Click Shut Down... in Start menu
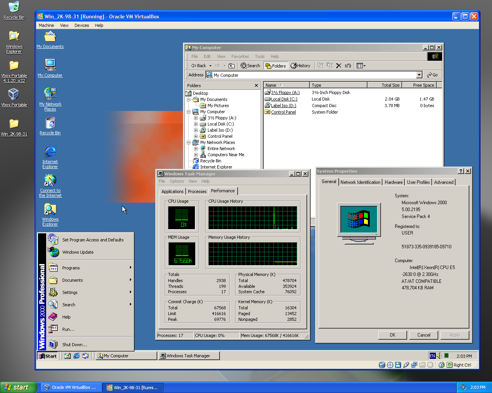This screenshot has height=393, width=492. coord(90,345)
